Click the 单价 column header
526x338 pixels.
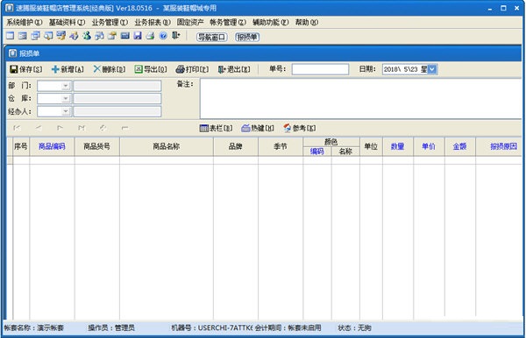(429, 146)
